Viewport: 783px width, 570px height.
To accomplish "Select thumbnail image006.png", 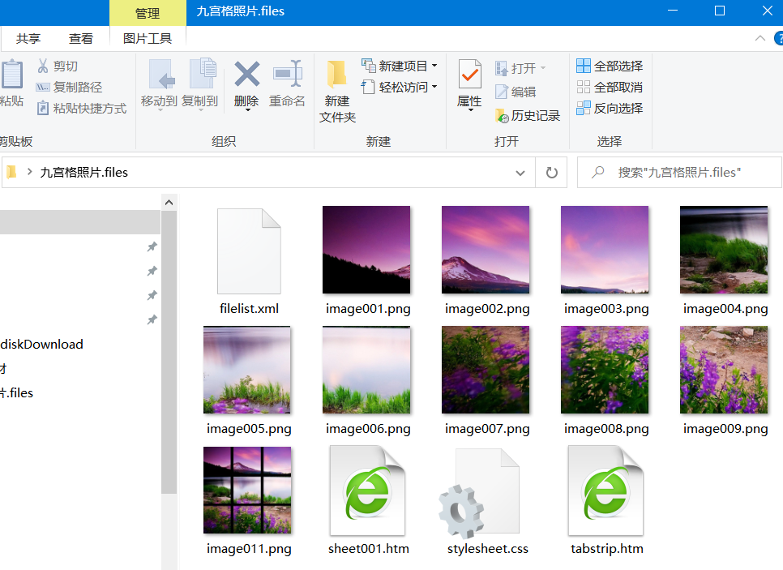I will tap(366, 370).
